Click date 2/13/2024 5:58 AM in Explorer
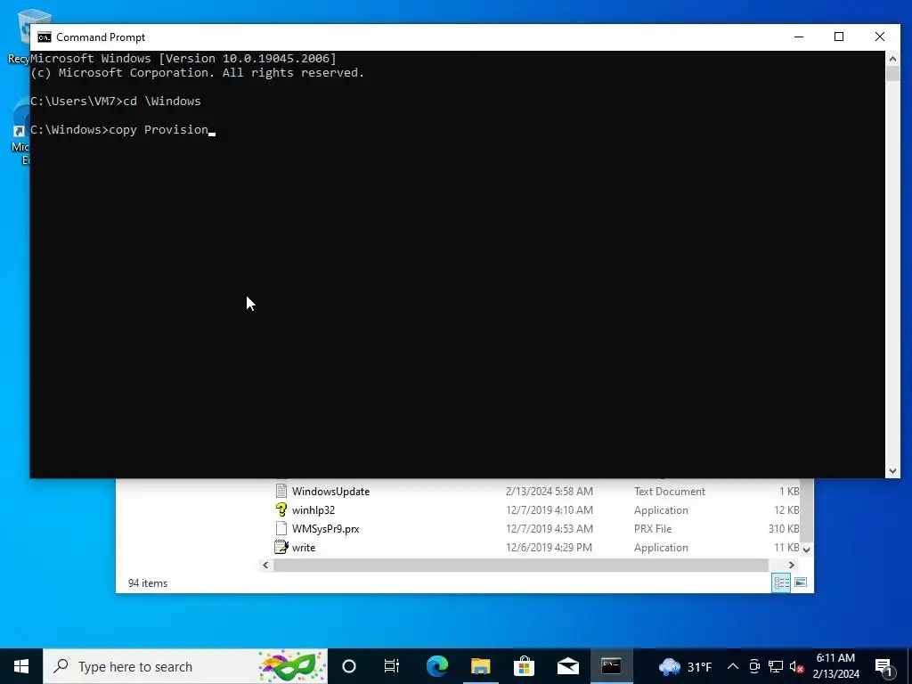The height and width of the screenshot is (684, 912). [x=549, y=492]
